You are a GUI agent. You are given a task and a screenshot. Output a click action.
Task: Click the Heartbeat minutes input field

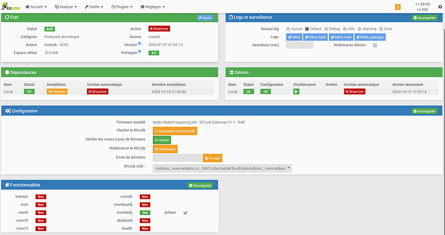tap(300, 45)
